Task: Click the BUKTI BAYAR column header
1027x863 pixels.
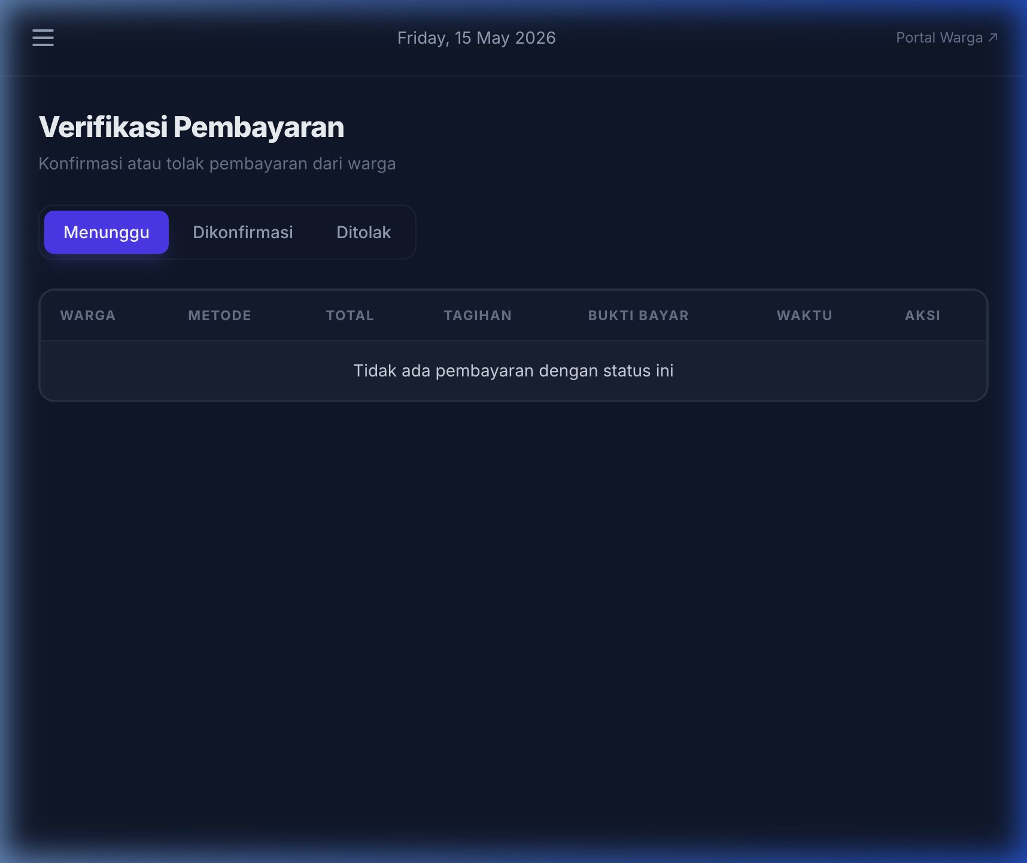Action: click(639, 315)
